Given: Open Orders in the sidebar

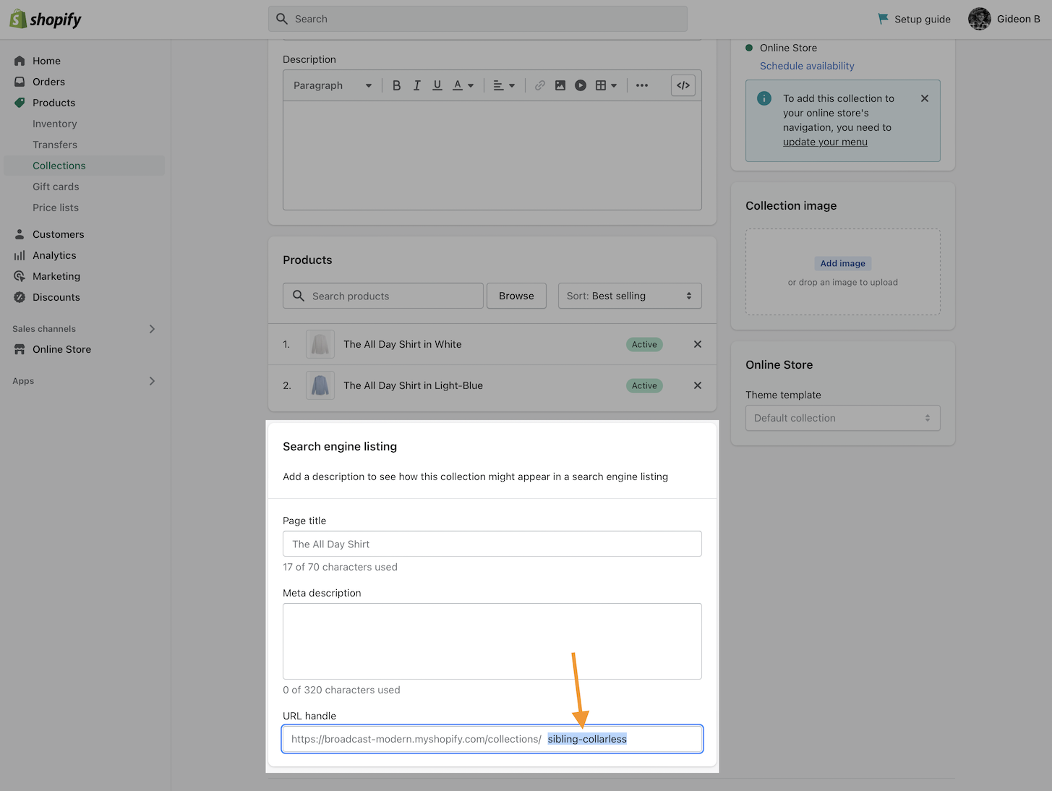Looking at the screenshot, I should (x=48, y=82).
